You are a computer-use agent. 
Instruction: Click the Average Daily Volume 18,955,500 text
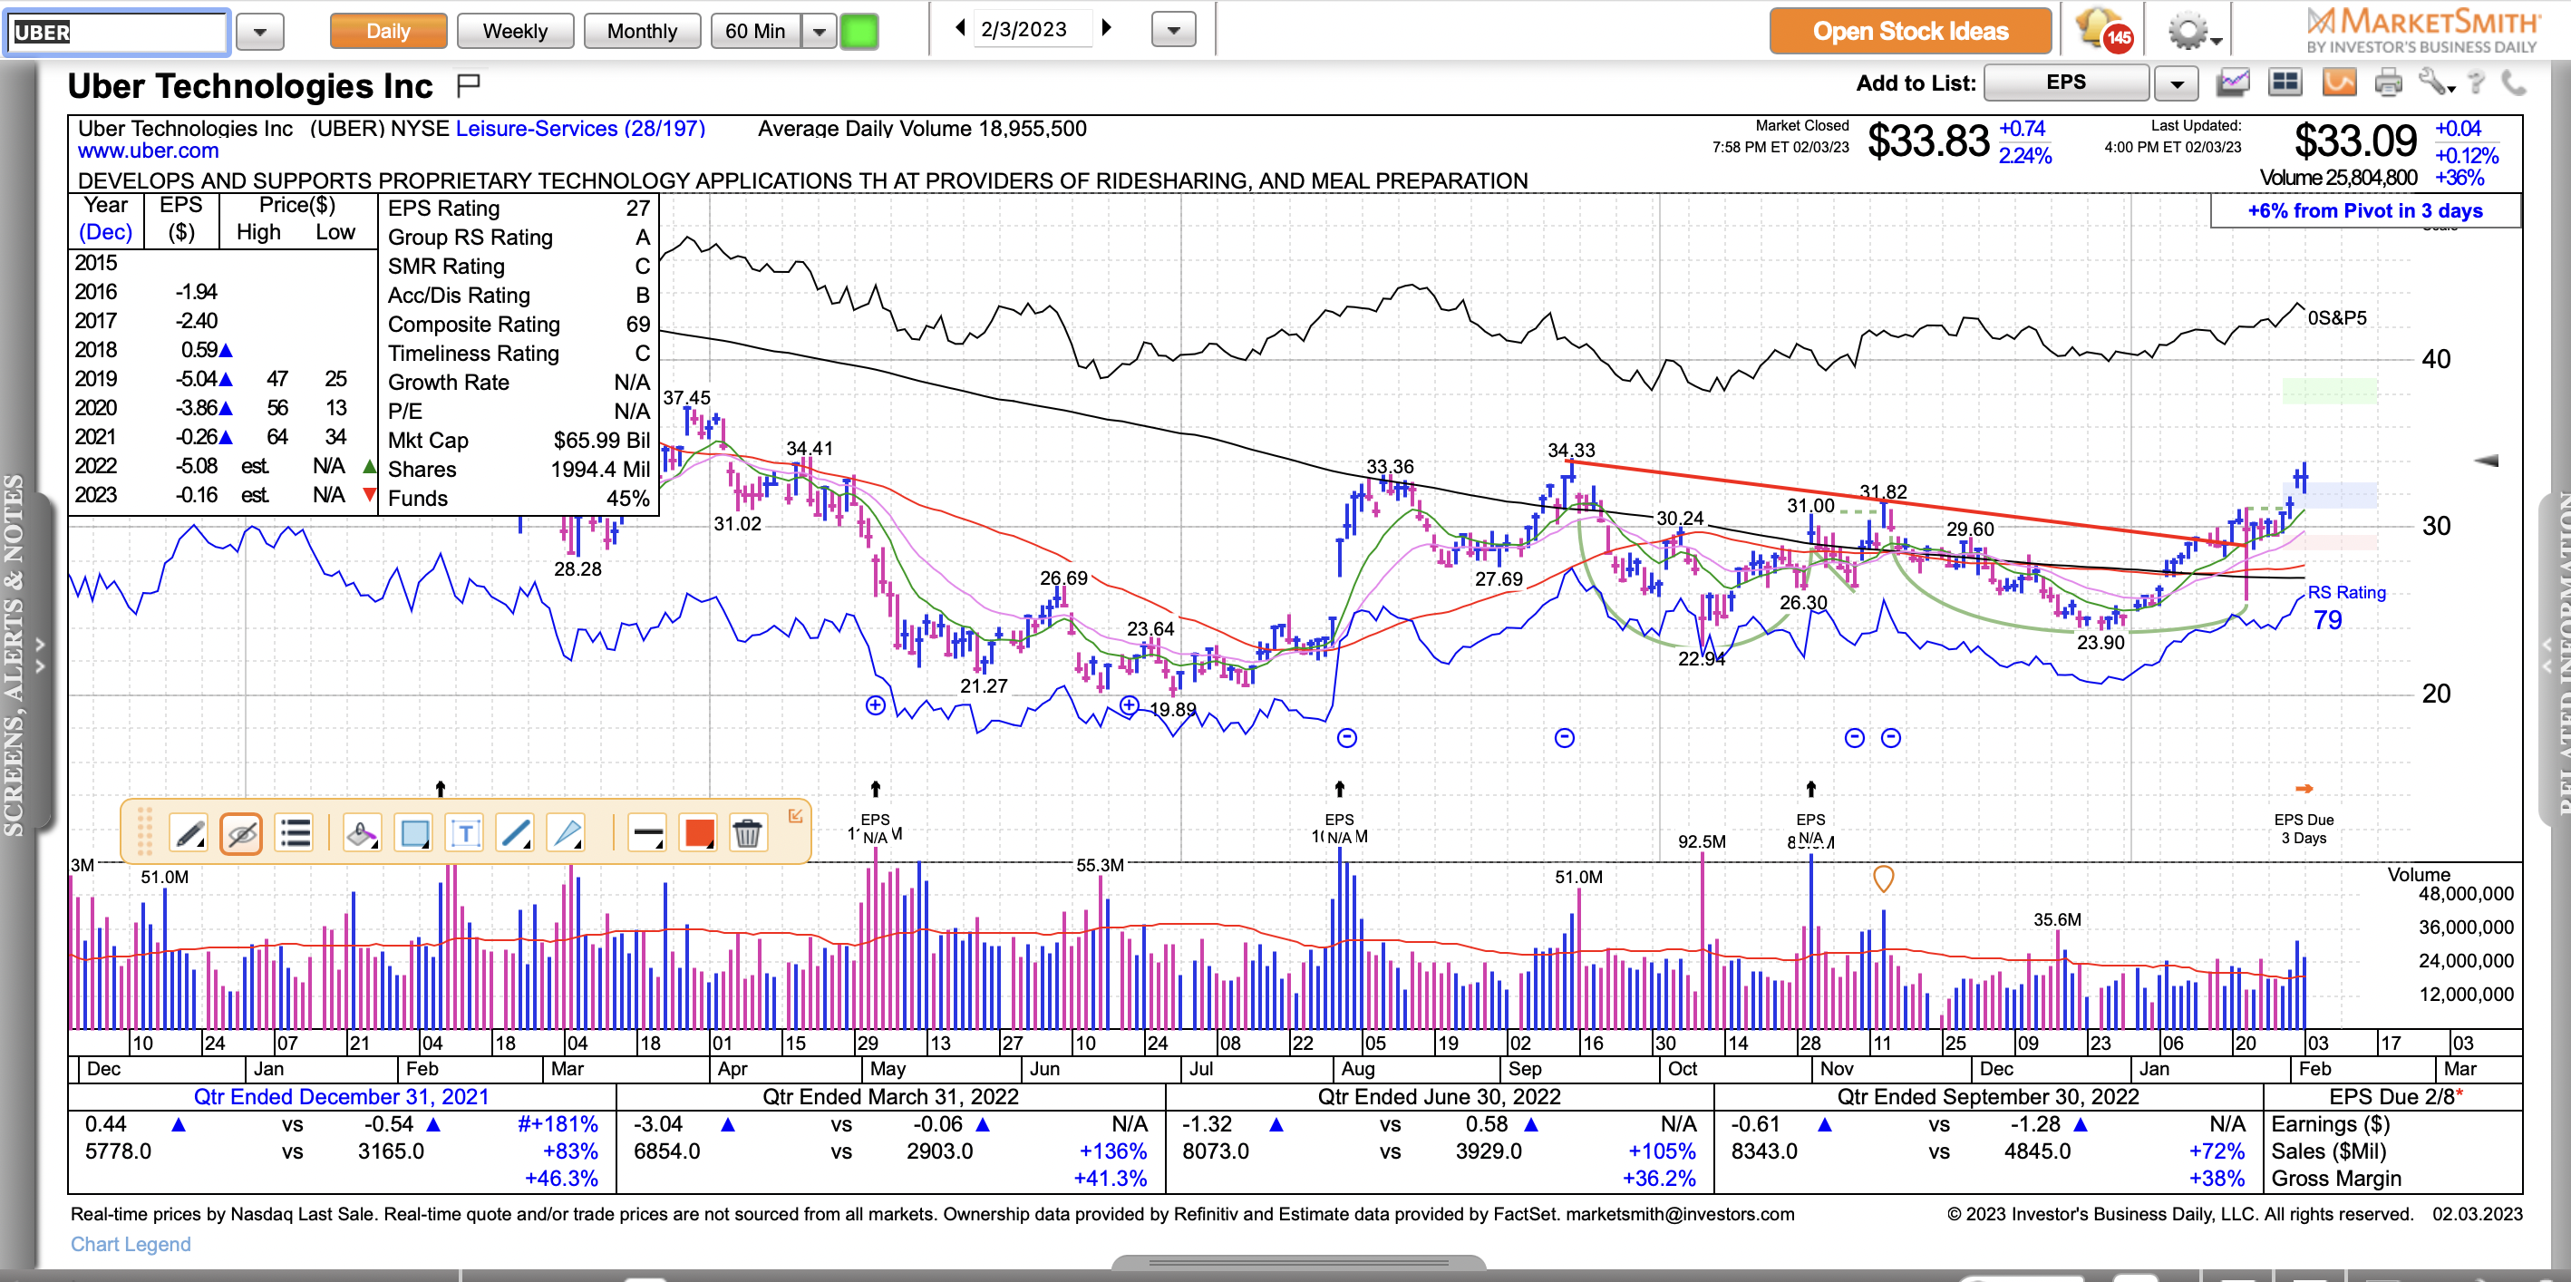click(922, 129)
